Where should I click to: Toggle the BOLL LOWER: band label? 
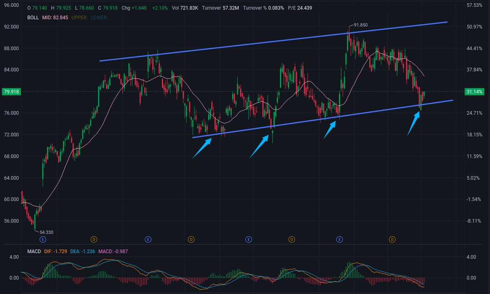100,18
